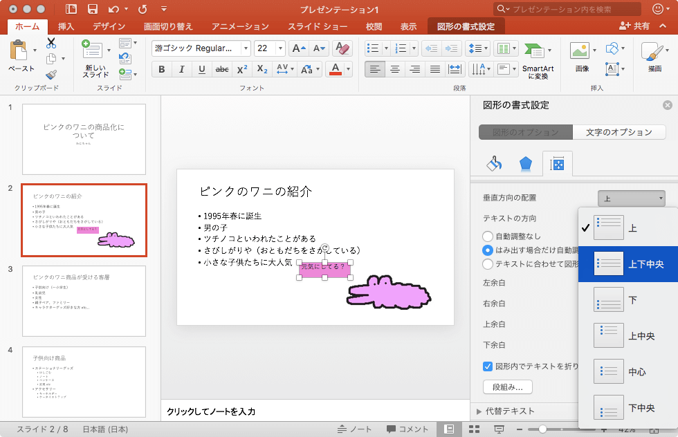Select はみ出す場合だけ自動調整 radio option

[x=488, y=250]
